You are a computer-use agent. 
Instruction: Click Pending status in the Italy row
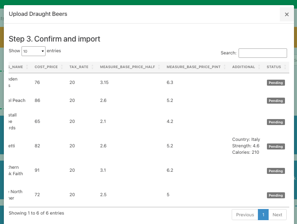click(276, 146)
